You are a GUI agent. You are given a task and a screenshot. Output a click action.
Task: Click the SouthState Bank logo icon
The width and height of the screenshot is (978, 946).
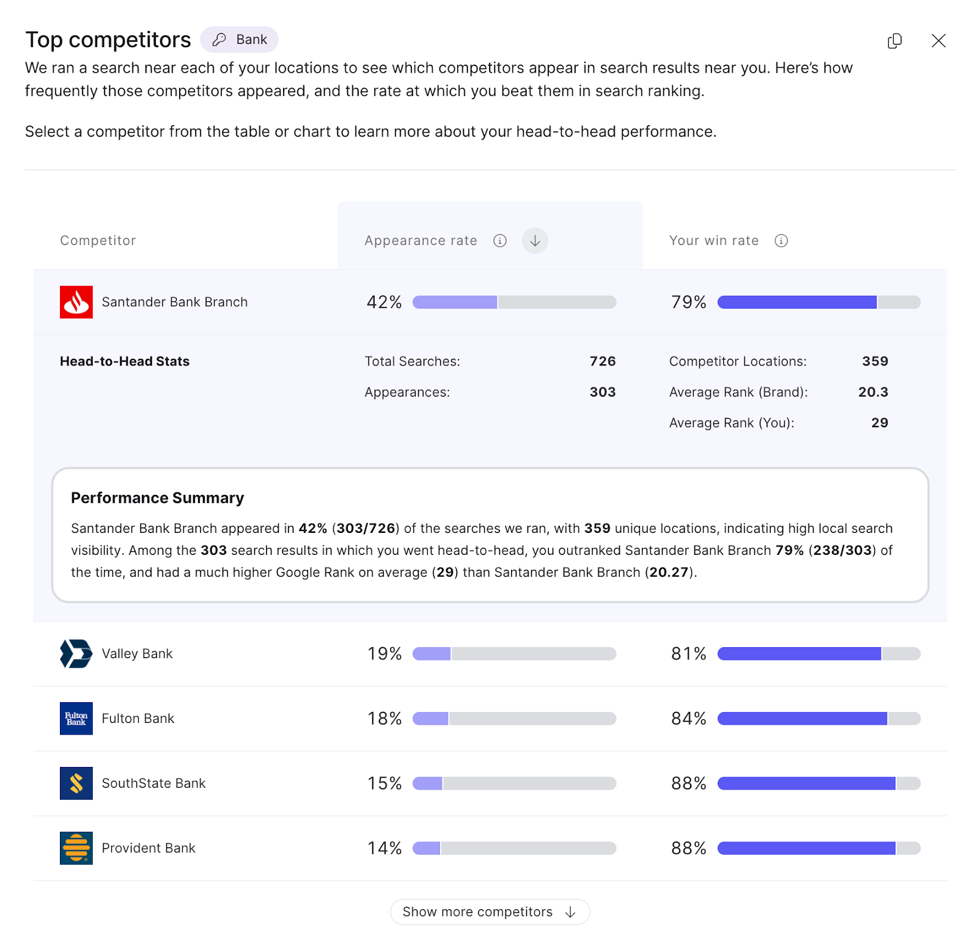pyautogui.click(x=76, y=783)
